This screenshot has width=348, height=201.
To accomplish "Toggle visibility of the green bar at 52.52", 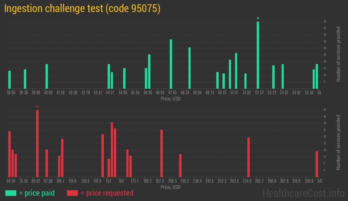I will tap(258, 54).
